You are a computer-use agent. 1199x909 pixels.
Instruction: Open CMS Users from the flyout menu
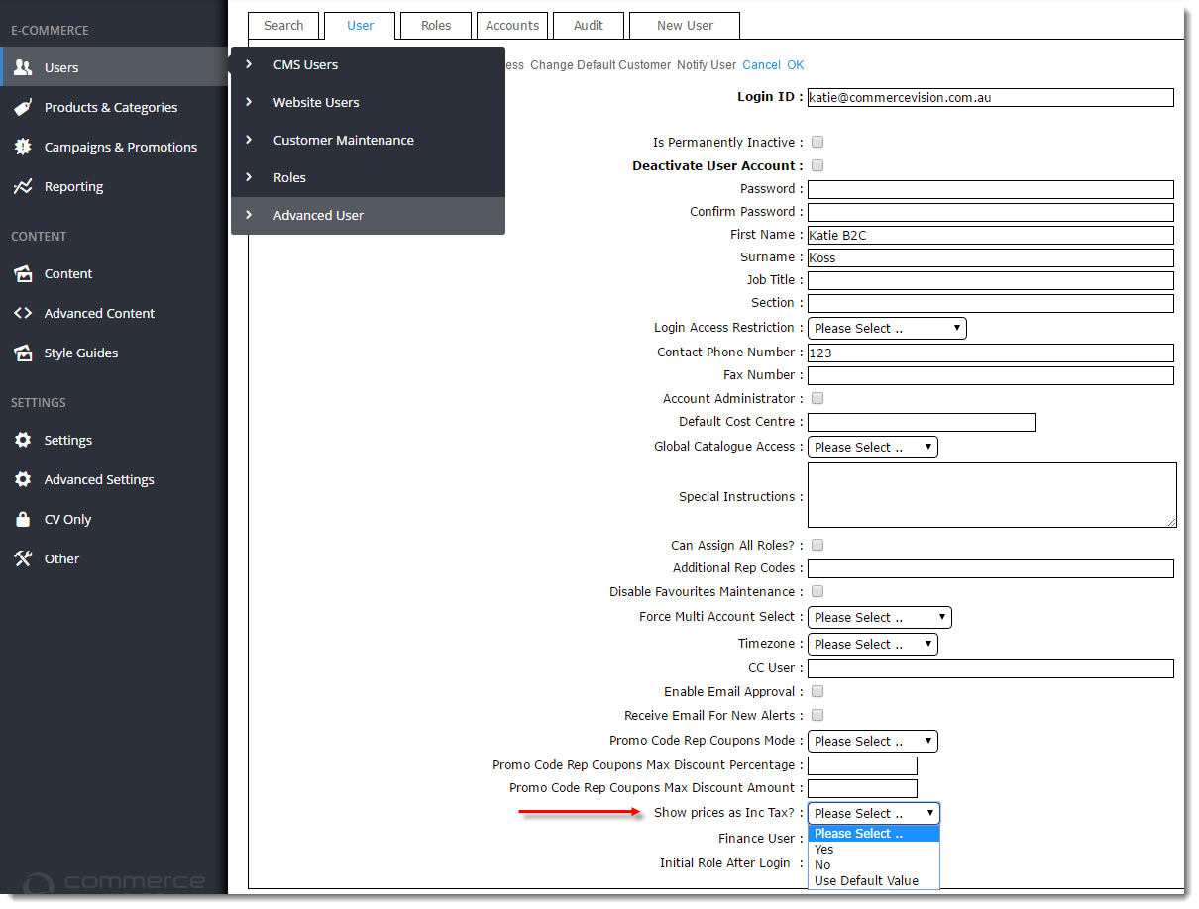click(369, 65)
